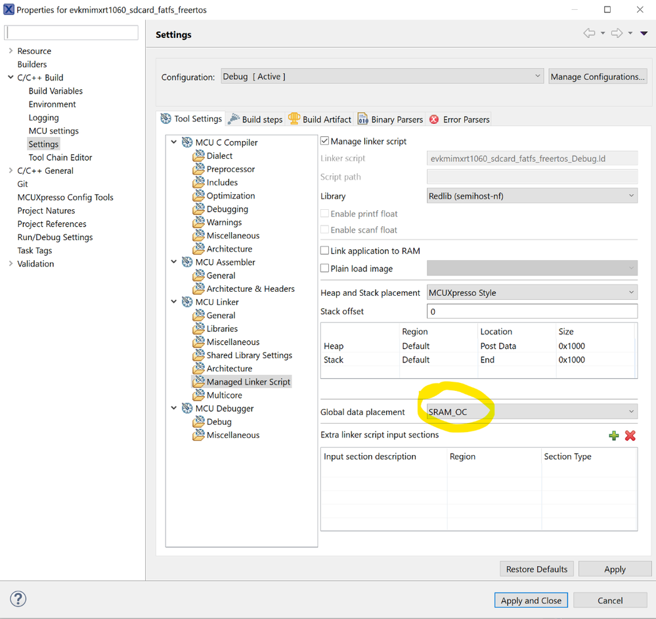Click the Shared Library Settings icon
The height and width of the screenshot is (619, 656).
click(x=198, y=355)
